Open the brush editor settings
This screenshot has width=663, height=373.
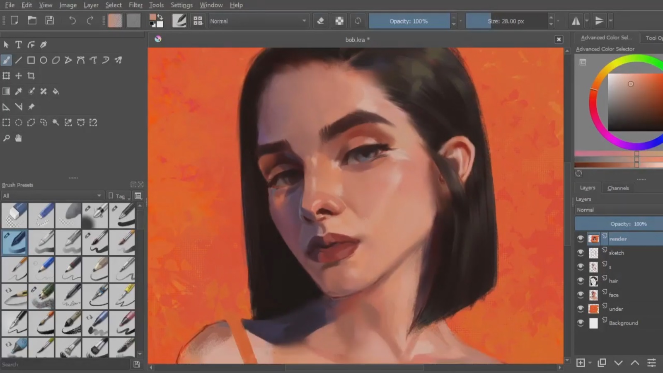click(x=179, y=21)
